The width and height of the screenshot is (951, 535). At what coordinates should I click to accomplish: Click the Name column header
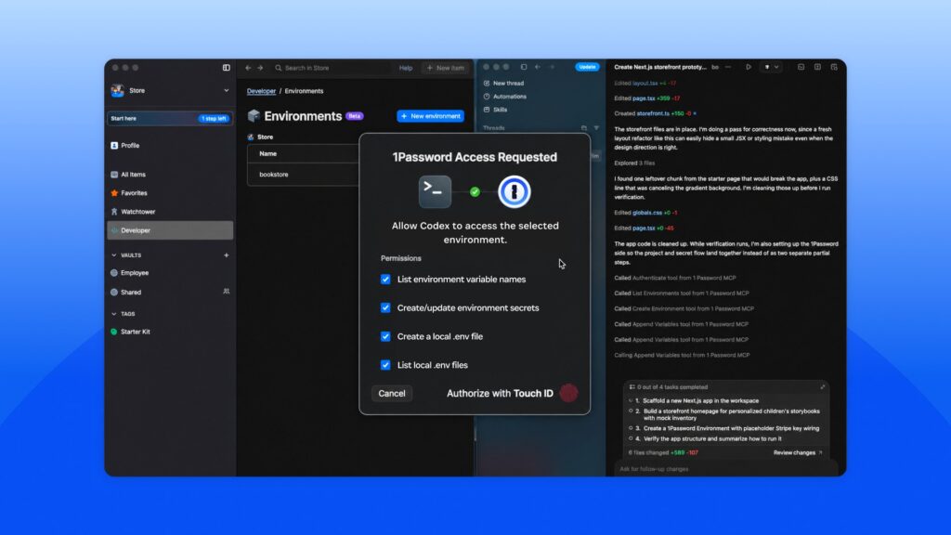click(268, 153)
